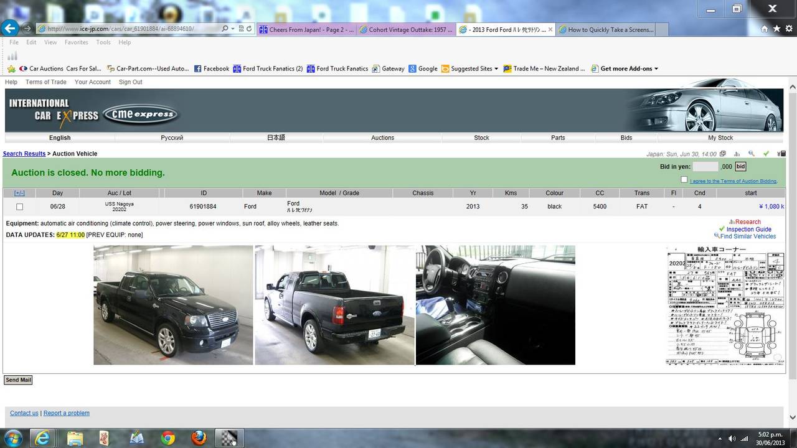Click the magnifier icon in the page's top-right row
This screenshot has width=797, height=448.
click(752, 154)
